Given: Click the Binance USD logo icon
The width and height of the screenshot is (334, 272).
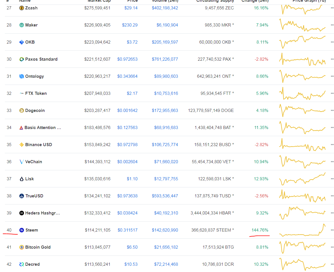Looking at the screenshot, I should tap(21, 145).
